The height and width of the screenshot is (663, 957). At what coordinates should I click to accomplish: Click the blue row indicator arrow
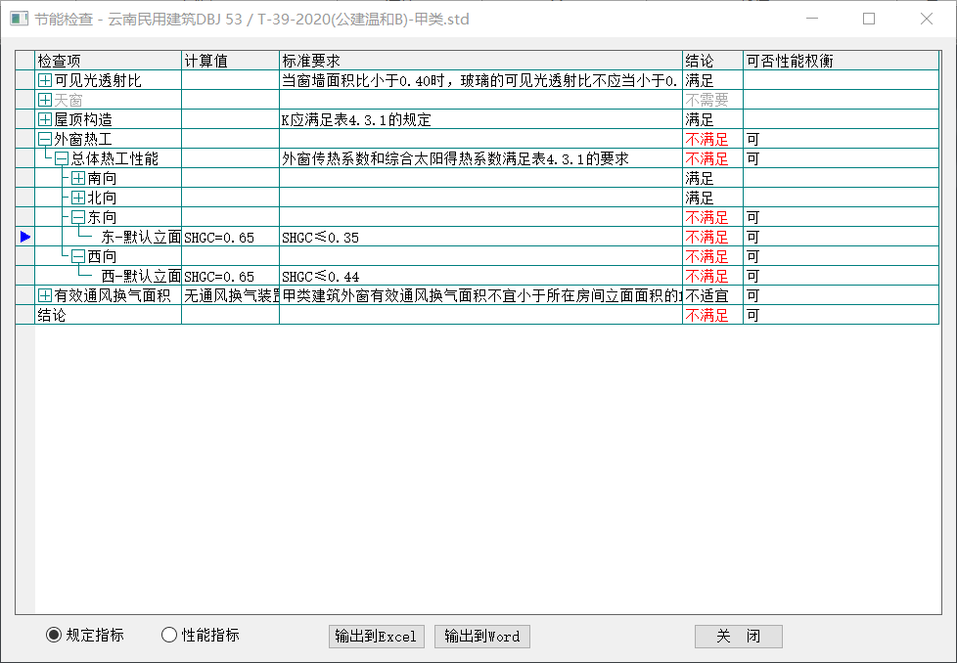25,237
